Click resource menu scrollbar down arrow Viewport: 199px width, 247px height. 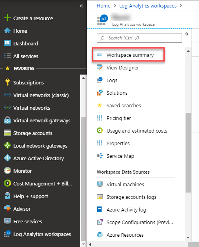click(x=188, y=238)
